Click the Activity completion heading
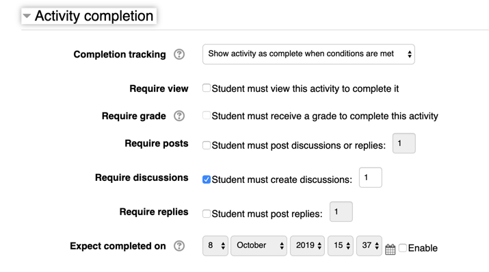Viewport: 489px width, 272px height. 94,16
